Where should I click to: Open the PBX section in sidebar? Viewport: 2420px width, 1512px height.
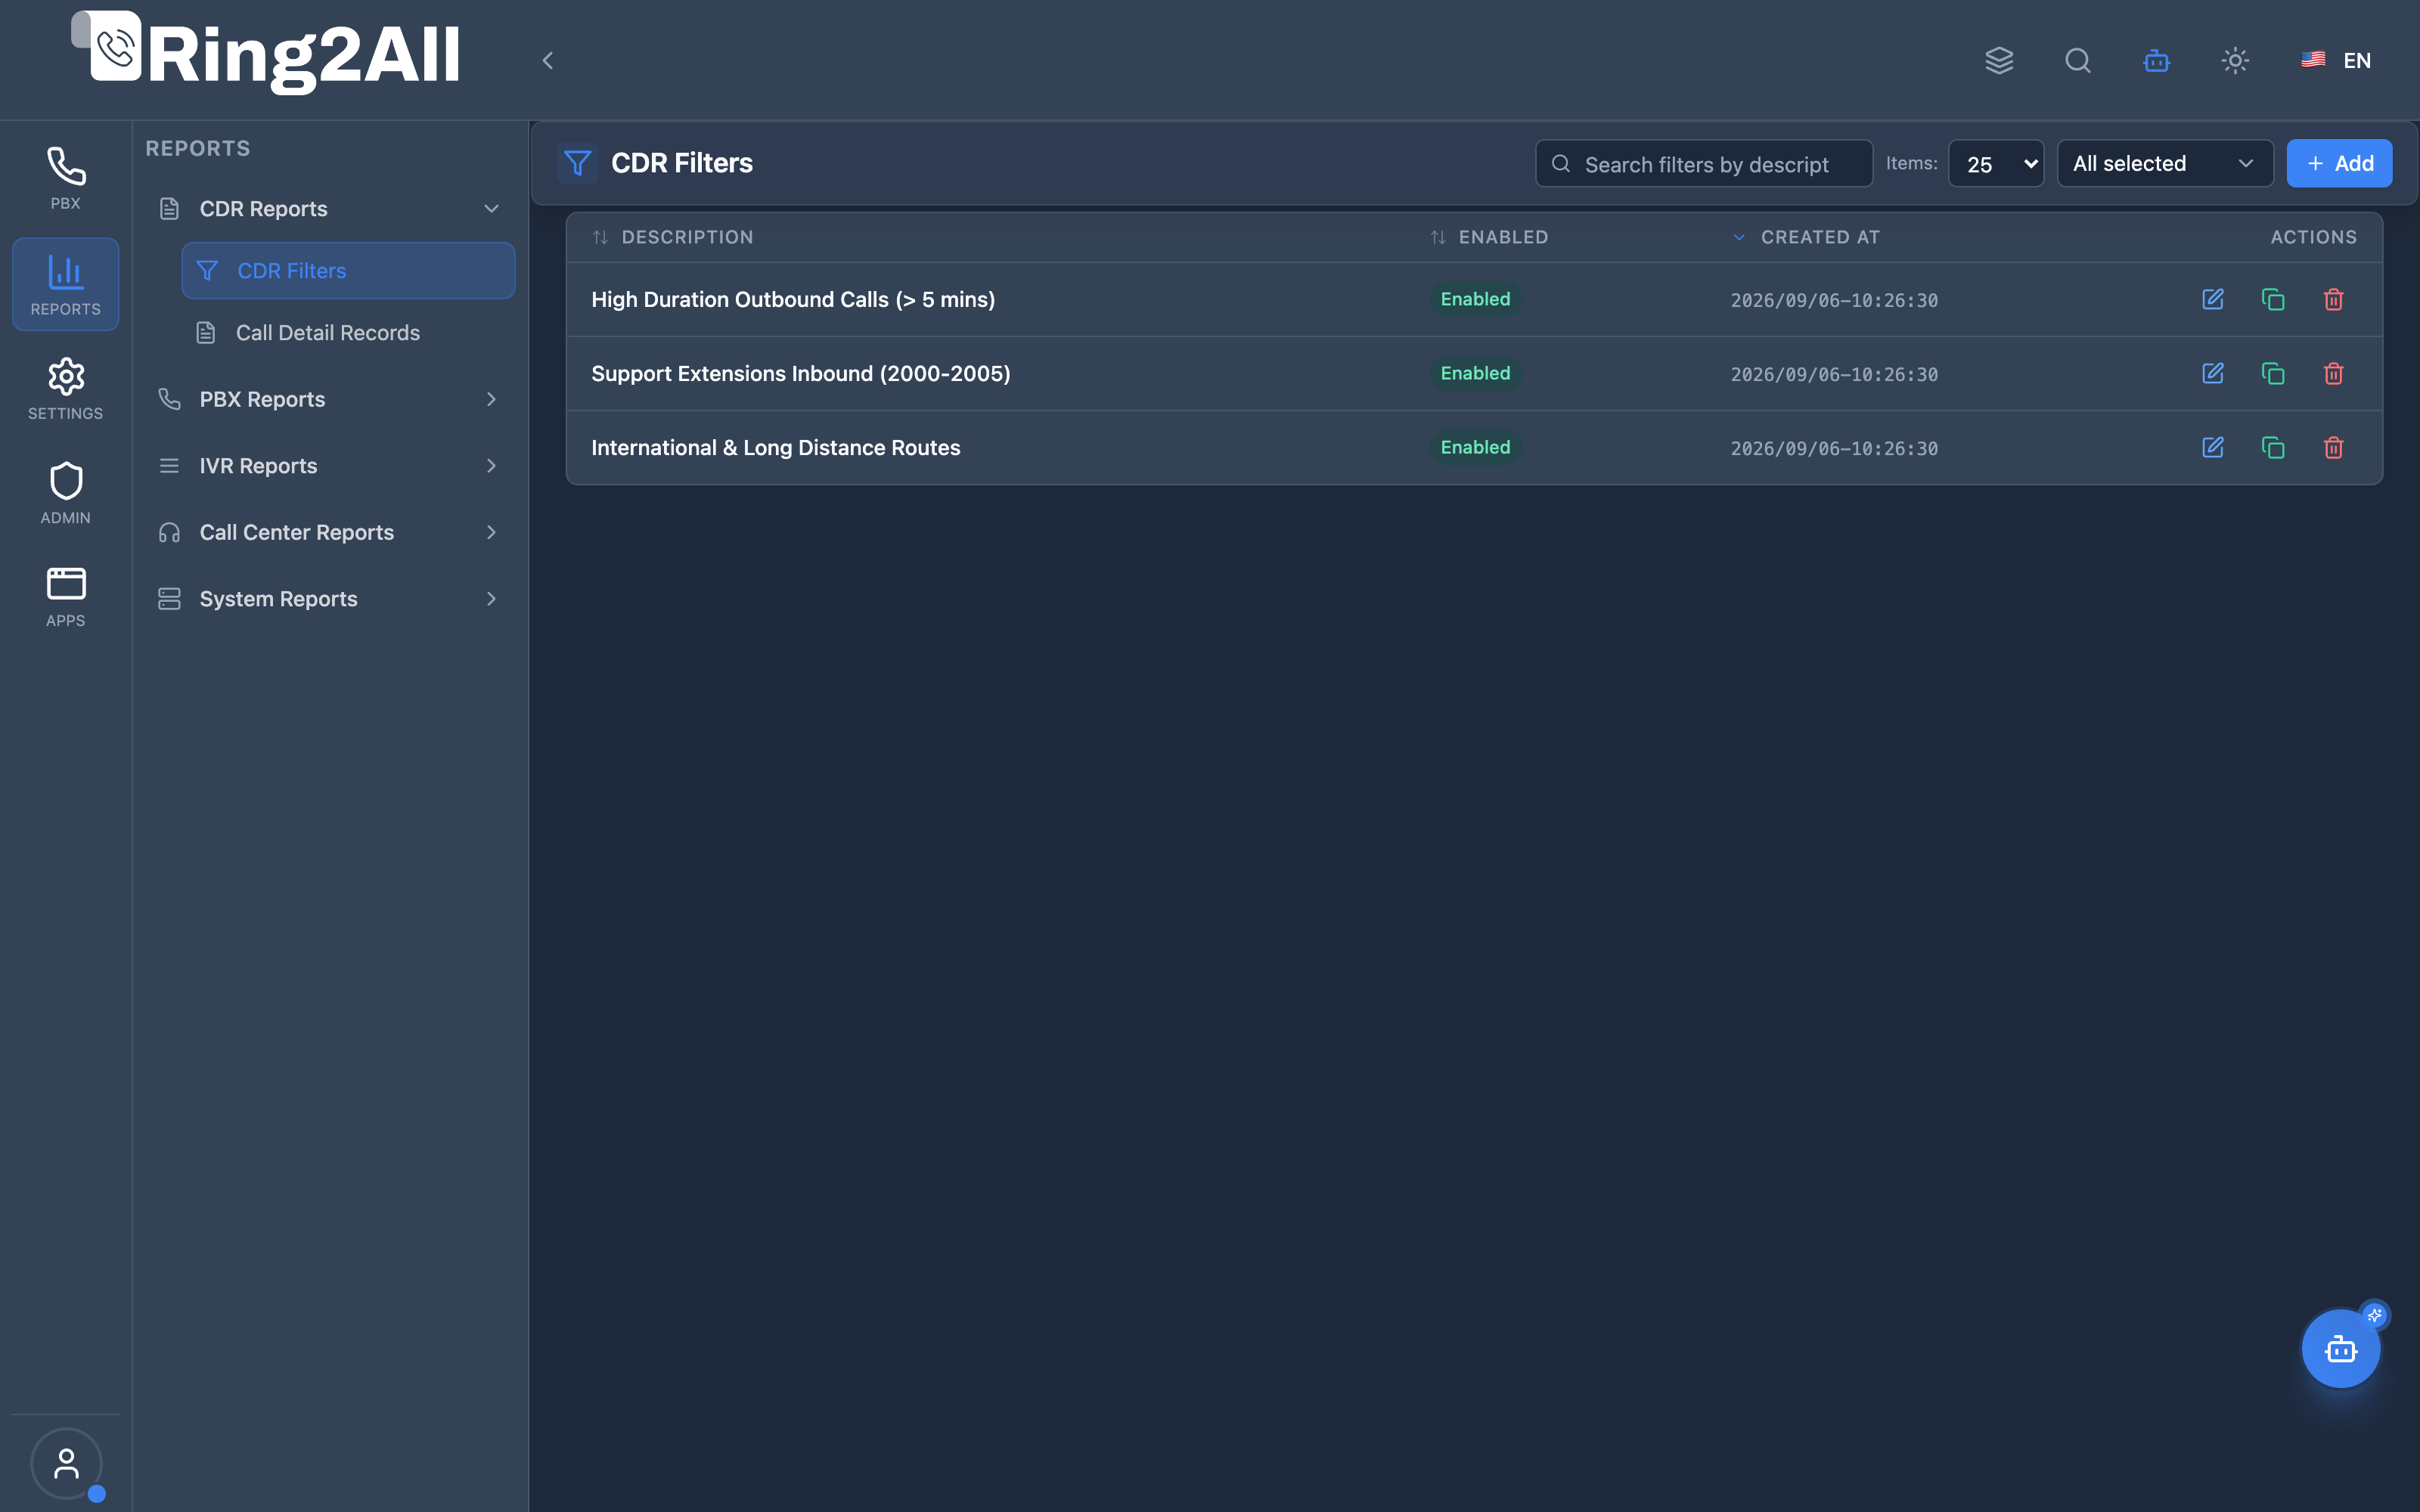pos(65,179)
